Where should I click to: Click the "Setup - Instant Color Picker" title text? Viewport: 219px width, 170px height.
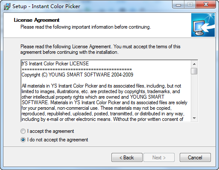[x=46, y=6]
